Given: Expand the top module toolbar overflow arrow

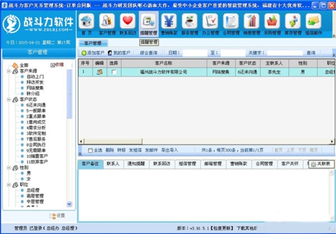Looking at the screenshot, I should [334, 36].
